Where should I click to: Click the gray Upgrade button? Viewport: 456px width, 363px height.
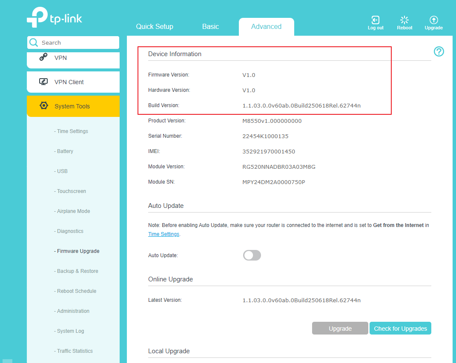coord(340,329)
